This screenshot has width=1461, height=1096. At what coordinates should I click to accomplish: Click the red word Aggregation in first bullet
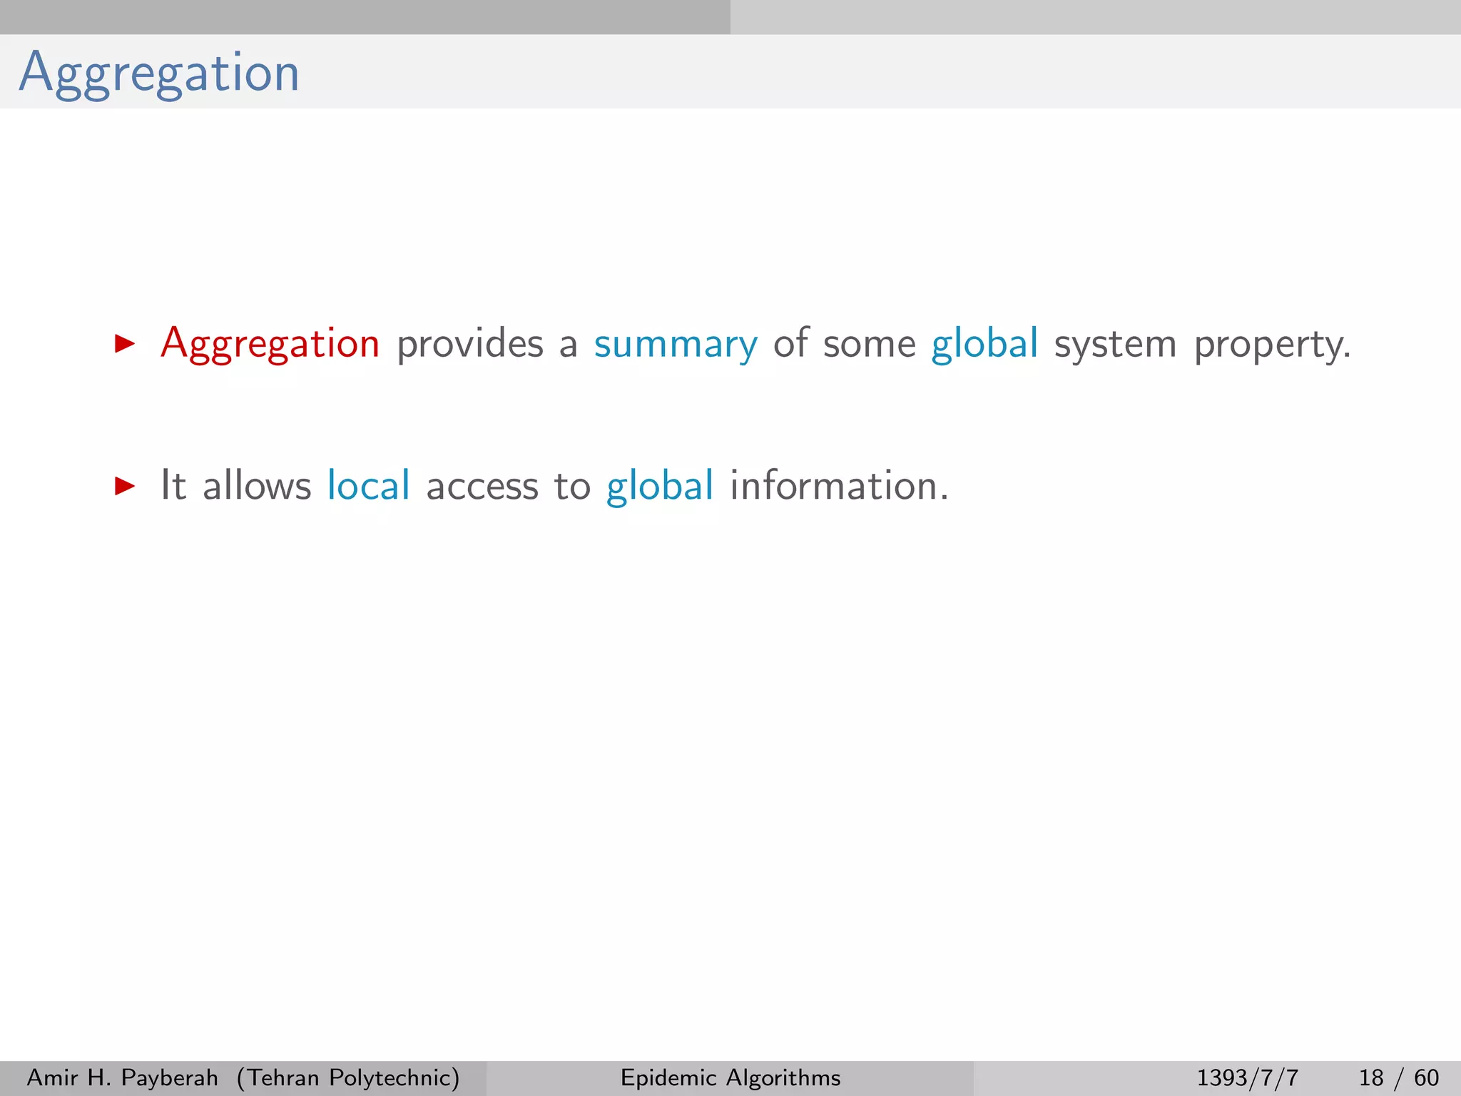pos(270,344)
